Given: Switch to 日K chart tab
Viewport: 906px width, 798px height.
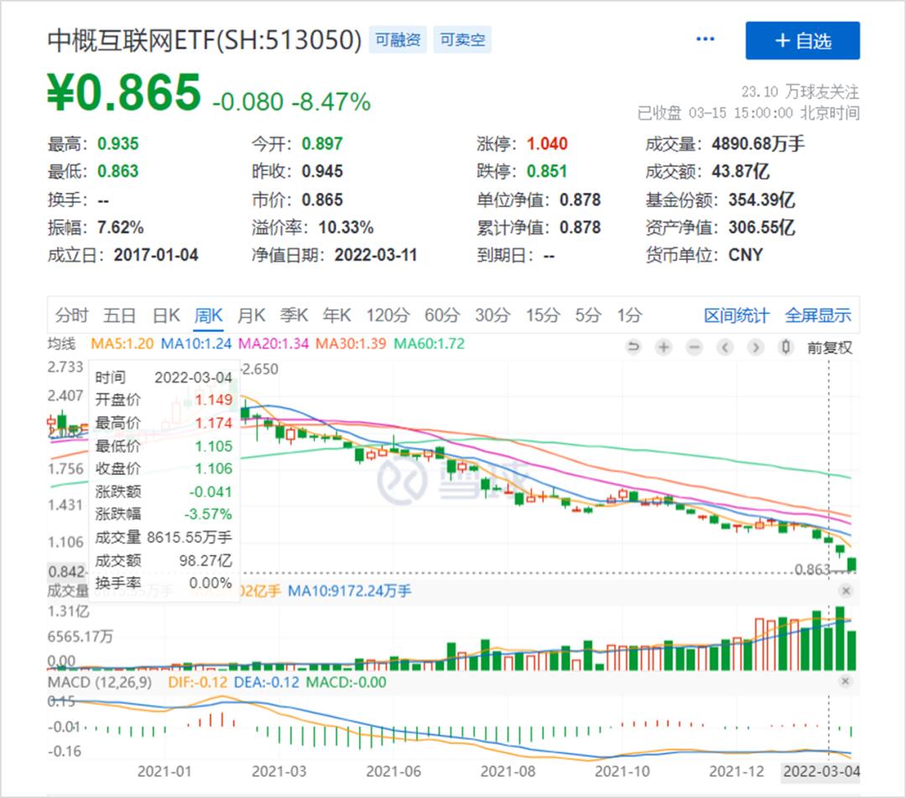Looking at the screenshot, I should click(166, 316).
